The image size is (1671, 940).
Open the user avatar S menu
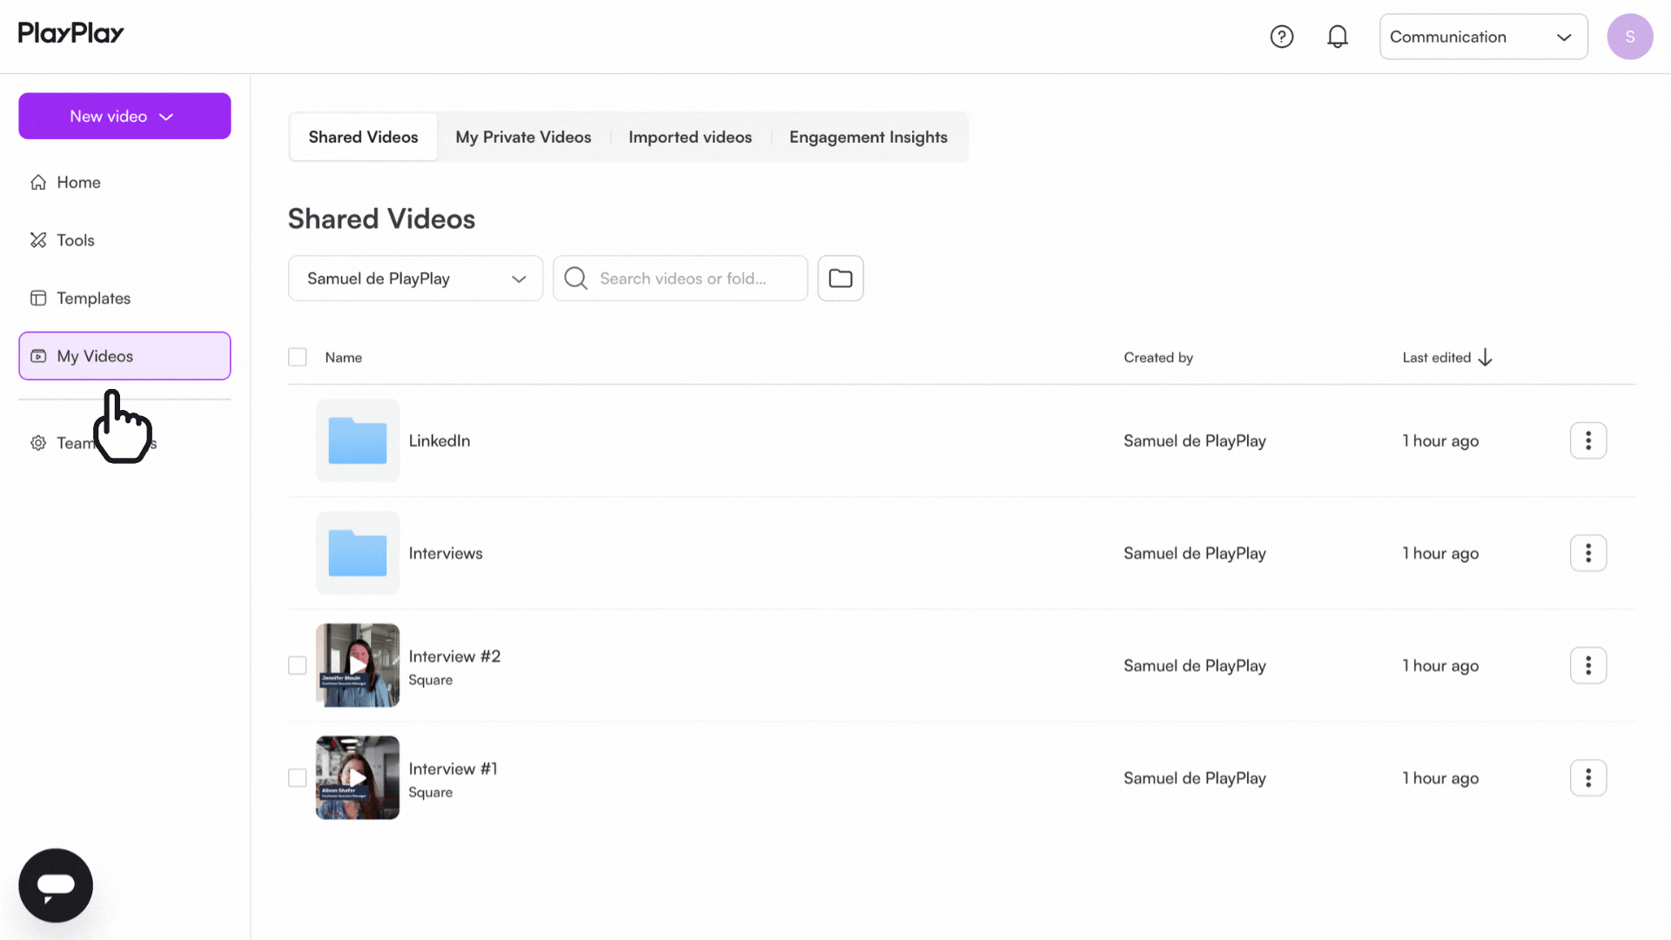[x=1629, y=37]
